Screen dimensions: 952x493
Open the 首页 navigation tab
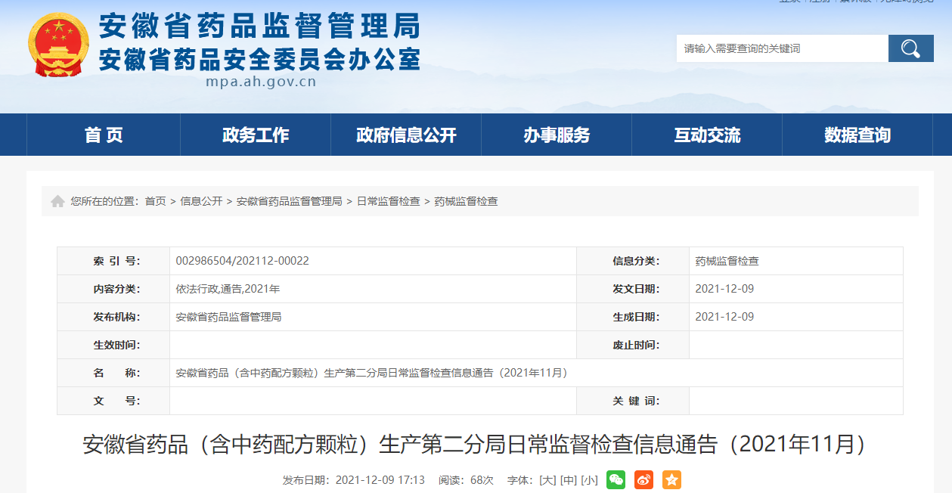pos(104,135)
